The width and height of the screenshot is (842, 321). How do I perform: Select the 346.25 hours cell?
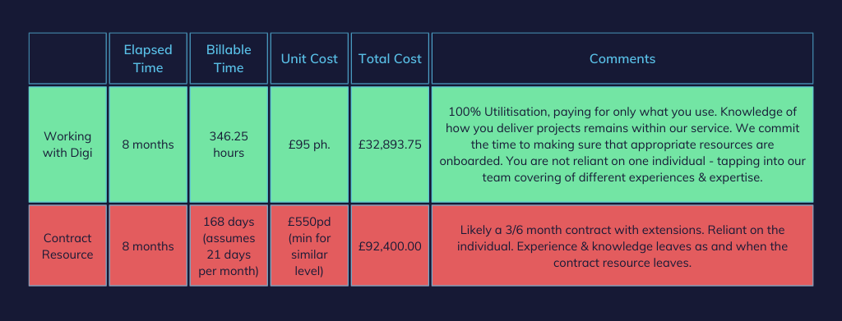[229, 144]
